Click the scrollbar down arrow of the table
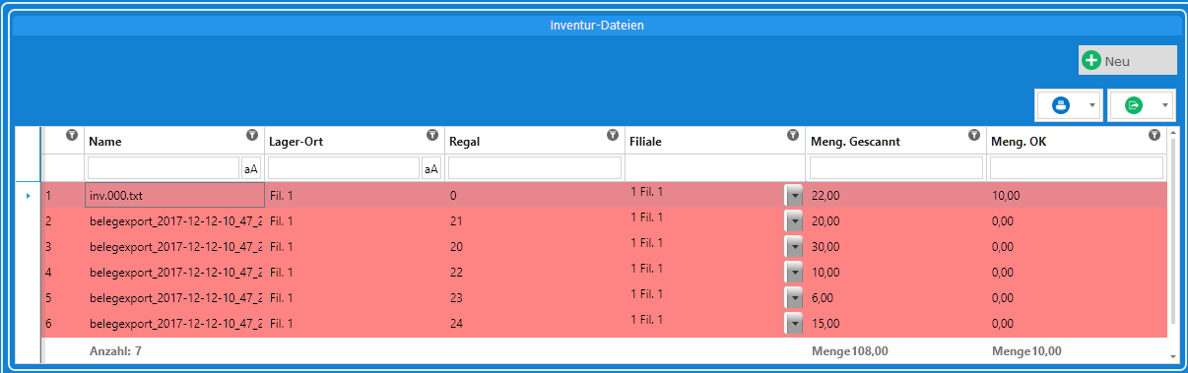 pyautogui.click(x=1172, y=356)
